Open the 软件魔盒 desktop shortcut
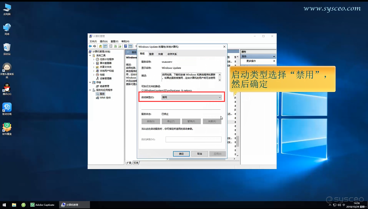368x209 pixels. [x=7, y=129]
